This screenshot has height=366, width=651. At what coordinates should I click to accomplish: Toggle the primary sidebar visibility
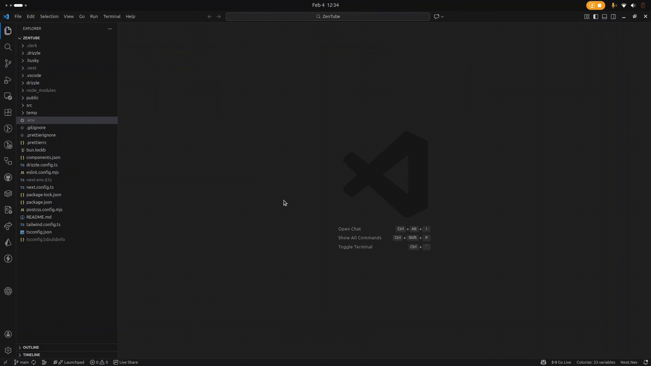[x=596, y=16]
